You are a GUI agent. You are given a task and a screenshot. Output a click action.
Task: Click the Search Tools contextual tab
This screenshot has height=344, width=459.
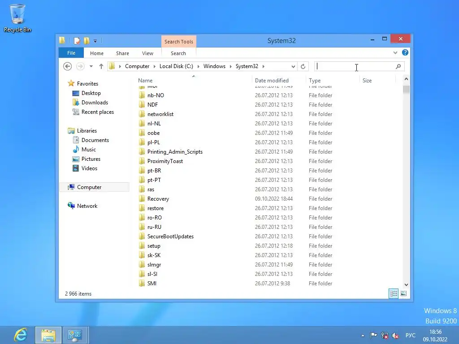178,42
